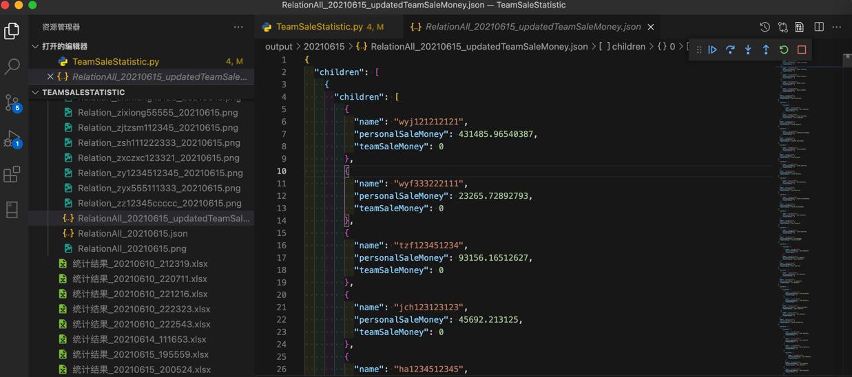Open the Explorer view in activity bar

click(12, 31)
